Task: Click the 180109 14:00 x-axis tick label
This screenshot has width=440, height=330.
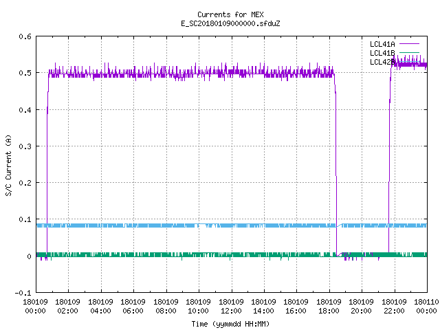Action: click(x=263, y=307)
